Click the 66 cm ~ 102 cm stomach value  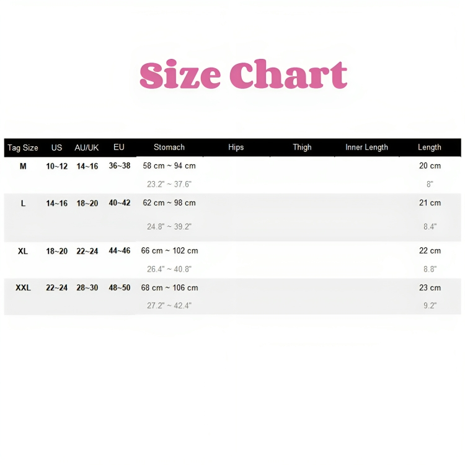(169, 250)
